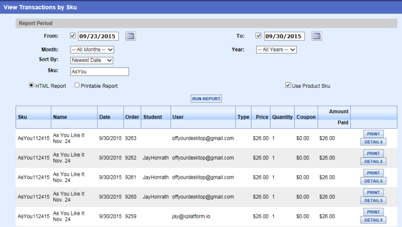Open the From date calendar picker
Image resolution: width=402 pixels, height=227 pixels.
(131, 36)
